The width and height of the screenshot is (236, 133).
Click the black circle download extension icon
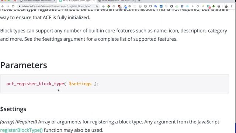pyautogui.click(x=171, y=6)
